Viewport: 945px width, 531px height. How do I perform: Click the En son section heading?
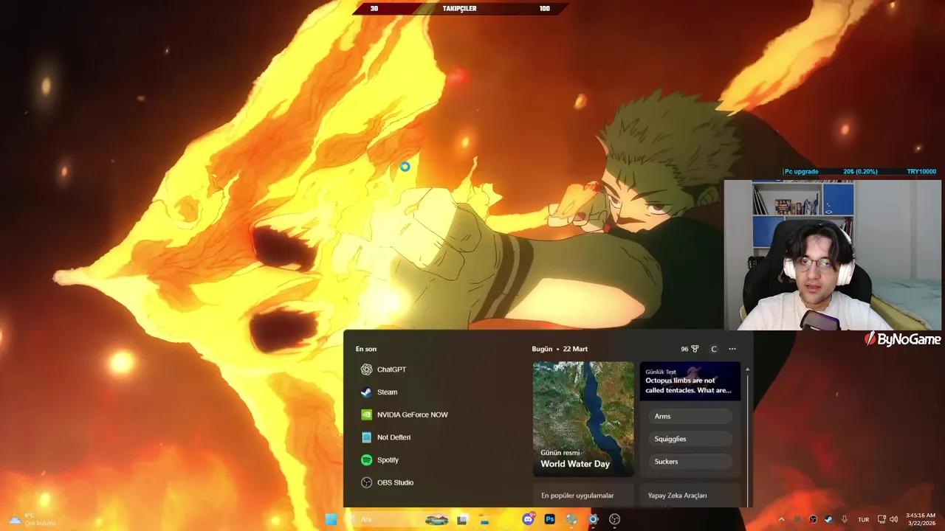click(366, 349)
